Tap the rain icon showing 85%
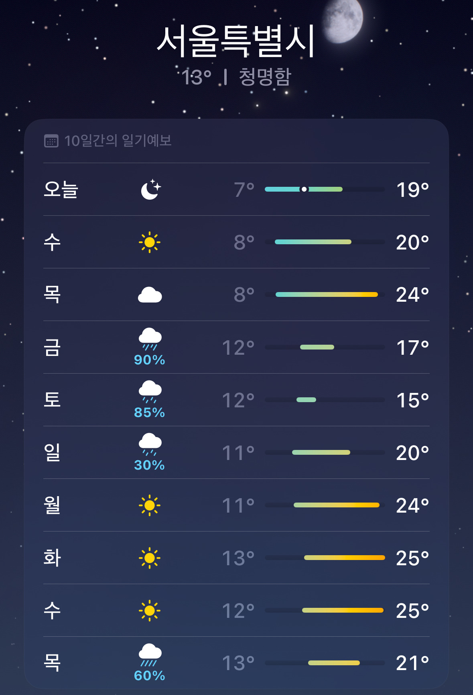 tap(150, 392)
